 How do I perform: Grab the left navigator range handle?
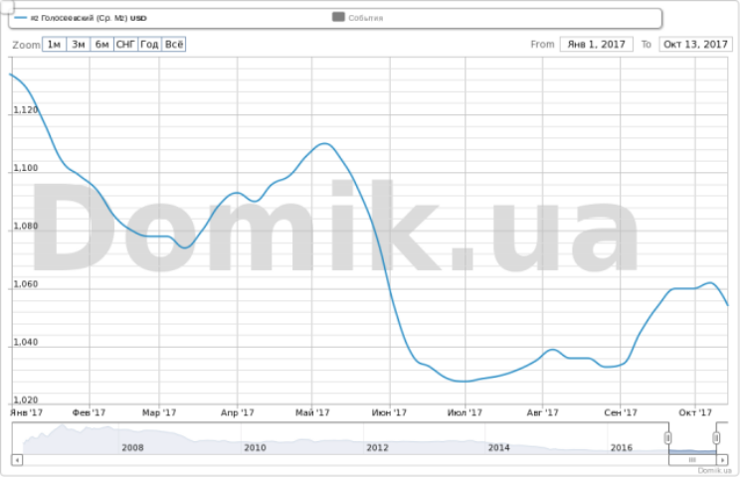[667, 438]
